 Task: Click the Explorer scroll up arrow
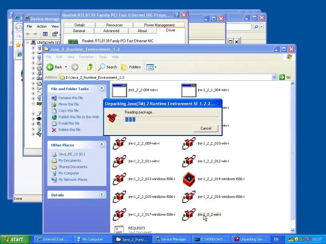click(x=293, y=84)
